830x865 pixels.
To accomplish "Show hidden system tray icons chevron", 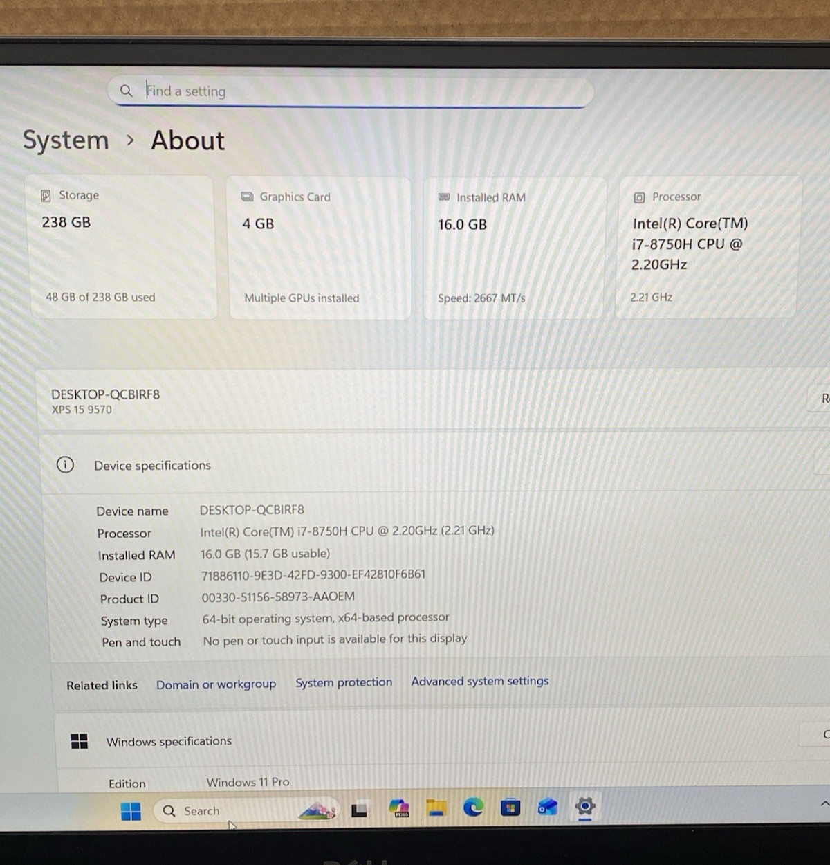I will pyautogui.click(x=824, y=803).
